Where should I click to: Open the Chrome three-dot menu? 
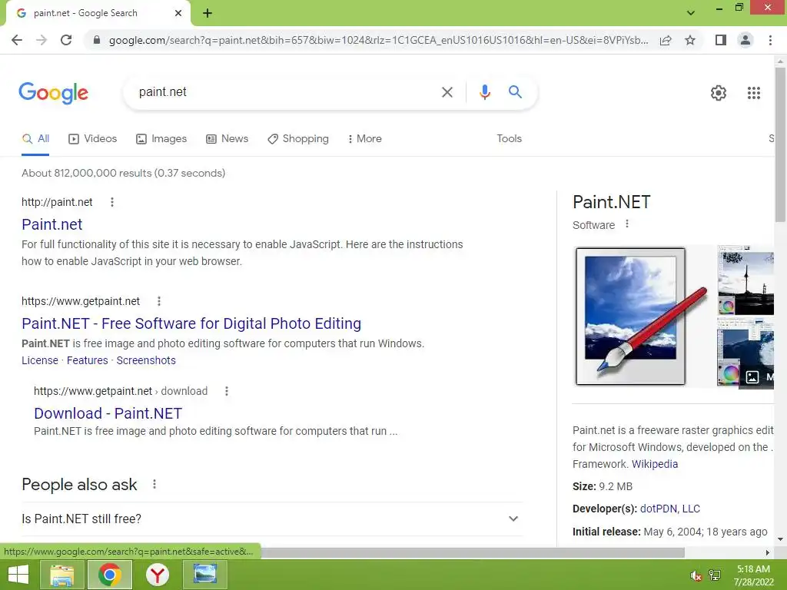770,40
